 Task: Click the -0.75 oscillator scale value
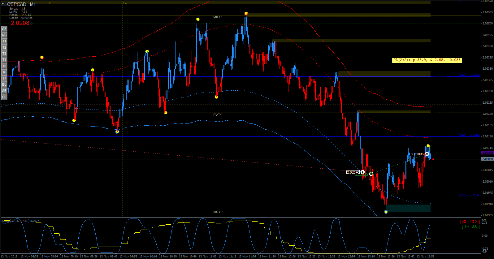point(485,248)
